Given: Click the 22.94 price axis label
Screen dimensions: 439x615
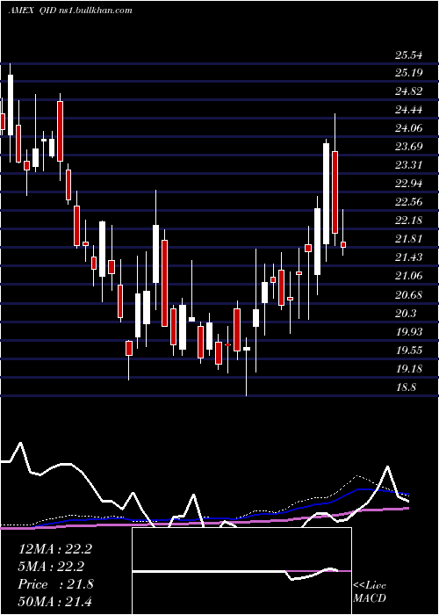Looking at the screenshot, I should 409,184.
